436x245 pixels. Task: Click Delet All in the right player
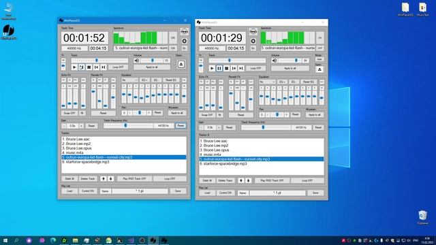point(207,180)
